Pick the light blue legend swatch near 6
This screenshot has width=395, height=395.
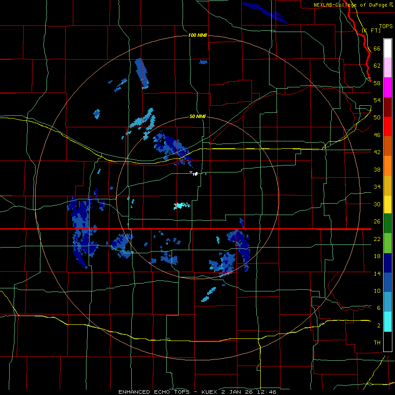[x=388, y=302]
